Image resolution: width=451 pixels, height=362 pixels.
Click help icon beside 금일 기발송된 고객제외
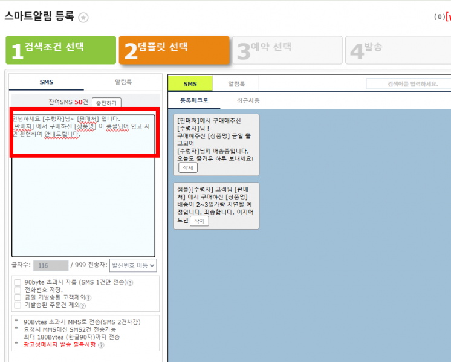point(88,297)
